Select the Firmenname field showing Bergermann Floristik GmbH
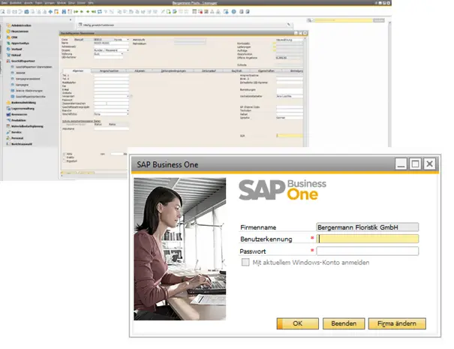The width and height of the screenshot is (454, 349). 367,227
